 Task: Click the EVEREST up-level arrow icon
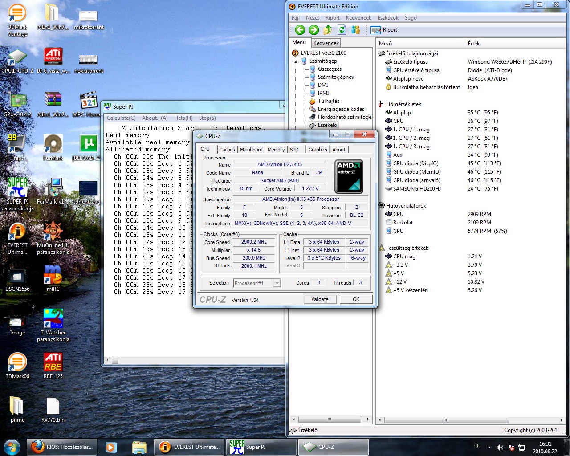point(328,30)
